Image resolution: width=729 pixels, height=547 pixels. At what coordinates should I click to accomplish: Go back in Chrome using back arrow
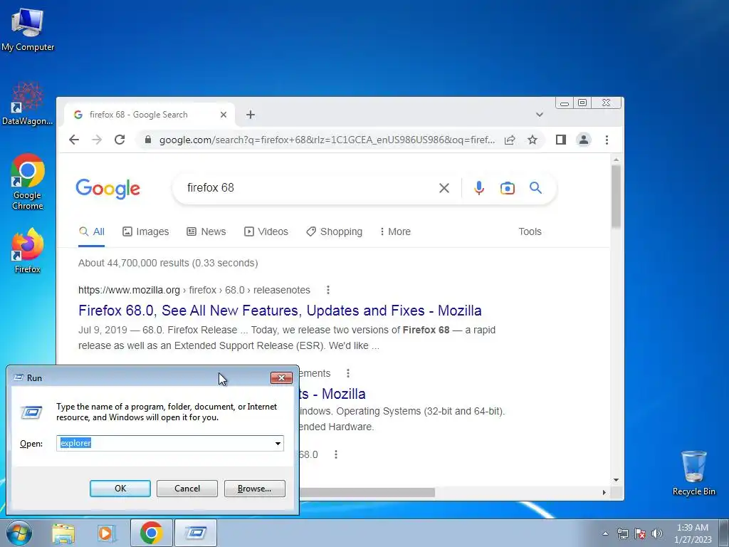coord(74,140)
